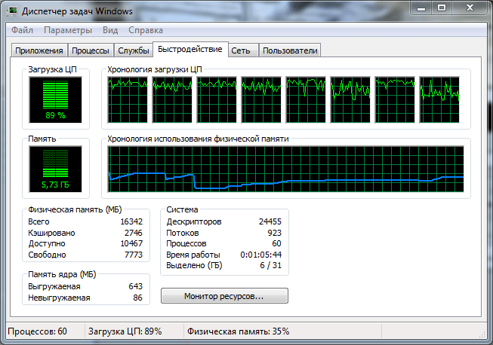Image resolution: width=493 pixels, height=345 pixels.
Task: Click the Хронология загрузки ЦП label
Action: click(x=154, y=69)
